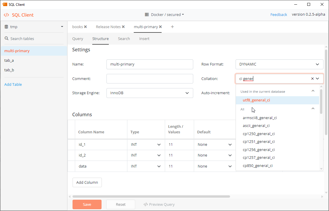The width and height of the screenshot is (329, 211).
Task: Open the Storage Engine dropdown
Action: pos(187,93)
